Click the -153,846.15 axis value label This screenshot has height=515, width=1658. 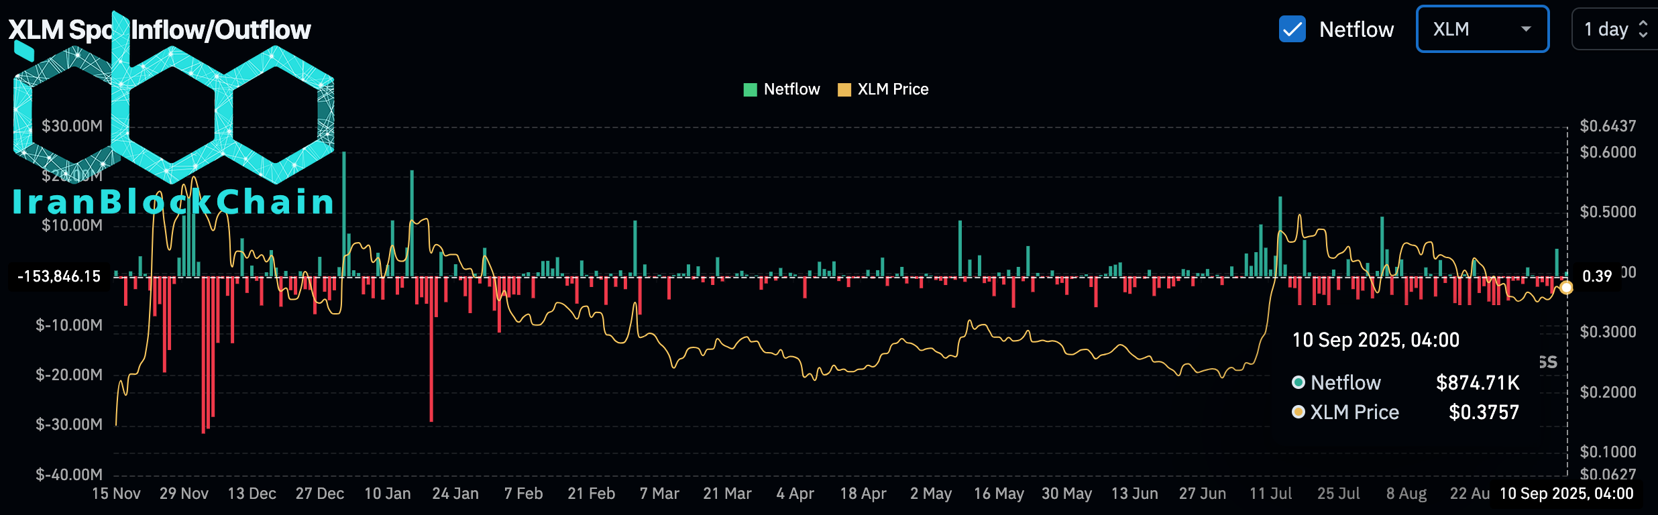point(59,276)
